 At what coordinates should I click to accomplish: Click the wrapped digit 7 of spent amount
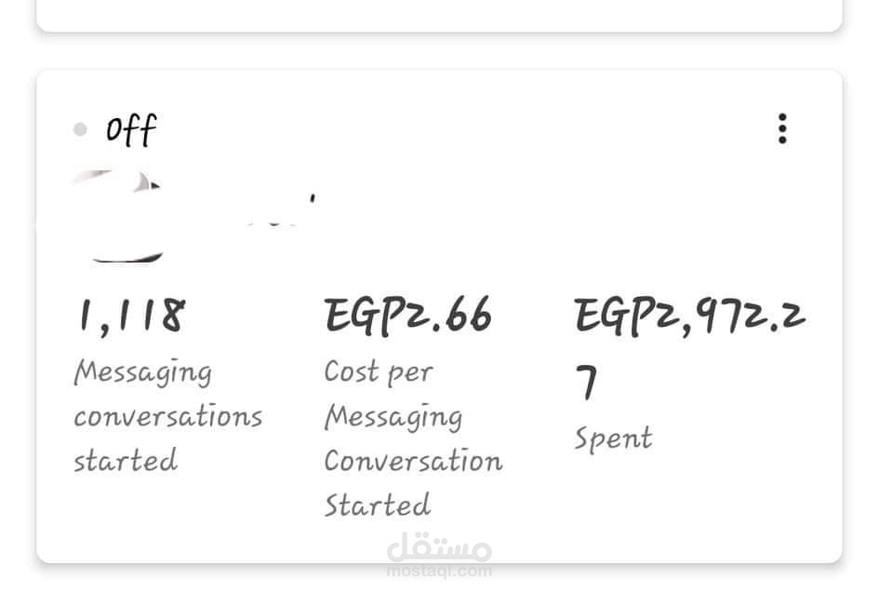(x=586, y=383)
